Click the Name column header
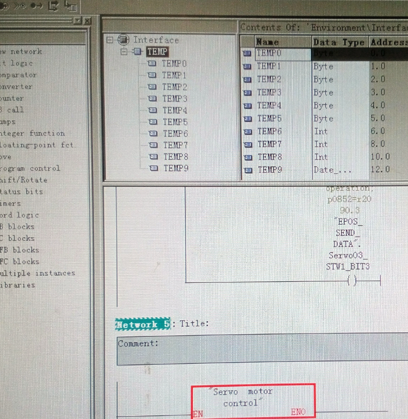This screenshot has height=419, width=408. coord(283,42)
